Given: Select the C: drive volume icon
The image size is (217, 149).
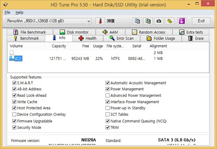Looking at the screenshot, I should pyautogui.click(x=12, y=58).
